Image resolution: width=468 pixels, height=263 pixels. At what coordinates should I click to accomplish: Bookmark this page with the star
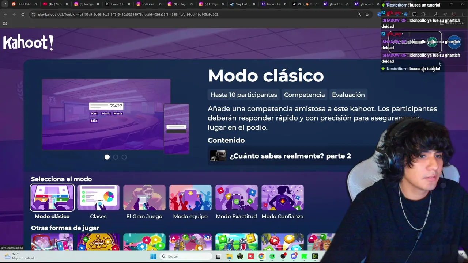[x=367, y=14]
